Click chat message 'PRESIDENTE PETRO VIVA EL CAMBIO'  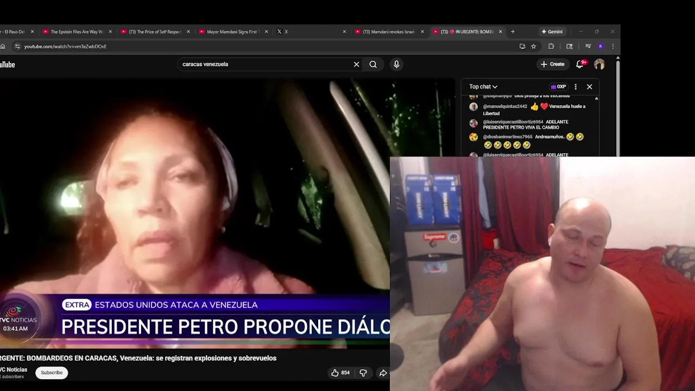click(521, 128)
